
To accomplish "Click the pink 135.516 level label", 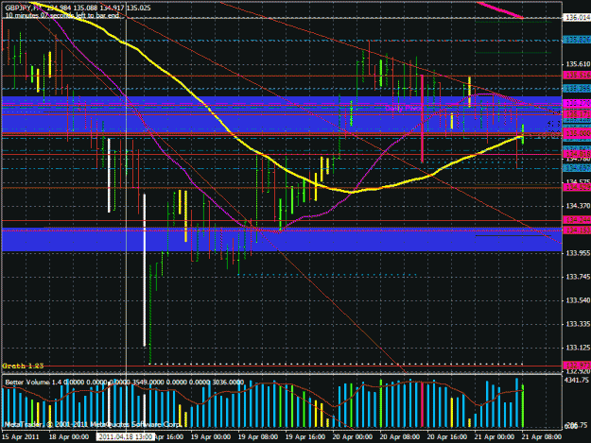I will coord(577,76).
